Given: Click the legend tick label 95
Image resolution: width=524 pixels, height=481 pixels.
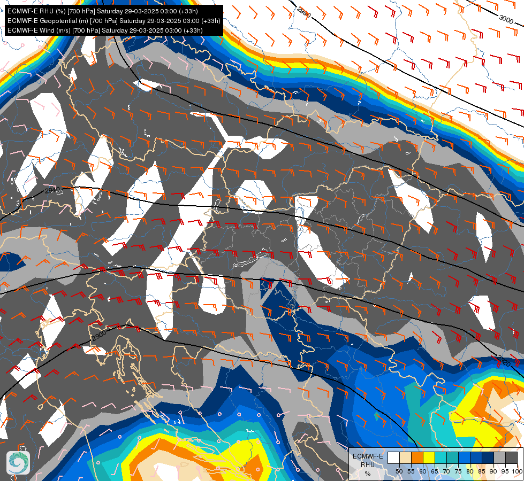Looking at the screenshot, I should pyautogui.click(x=505, y=471).
